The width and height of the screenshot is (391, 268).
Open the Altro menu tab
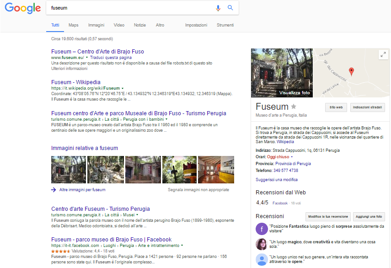point(160,25)
